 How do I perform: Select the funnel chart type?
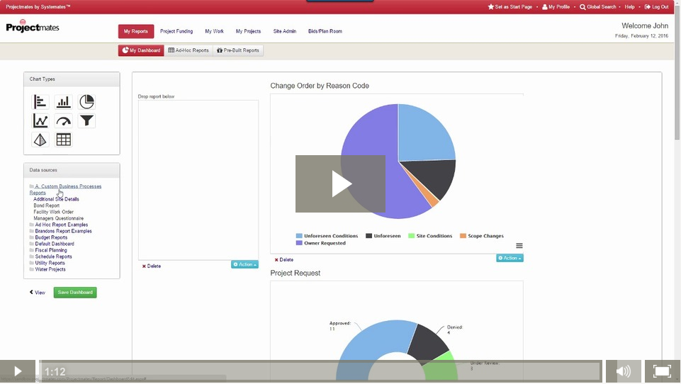[x=86, y=120]
